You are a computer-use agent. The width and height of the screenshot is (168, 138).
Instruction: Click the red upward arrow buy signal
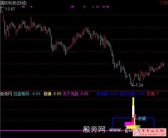(134, 116)
